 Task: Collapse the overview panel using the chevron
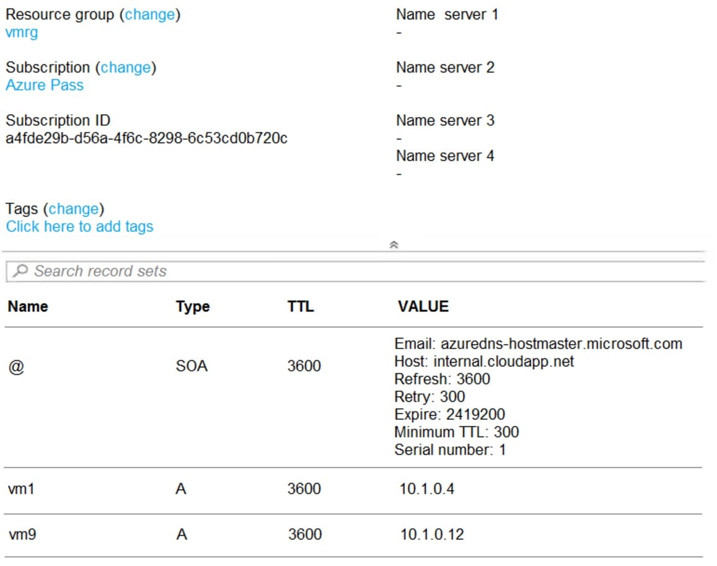394,245
